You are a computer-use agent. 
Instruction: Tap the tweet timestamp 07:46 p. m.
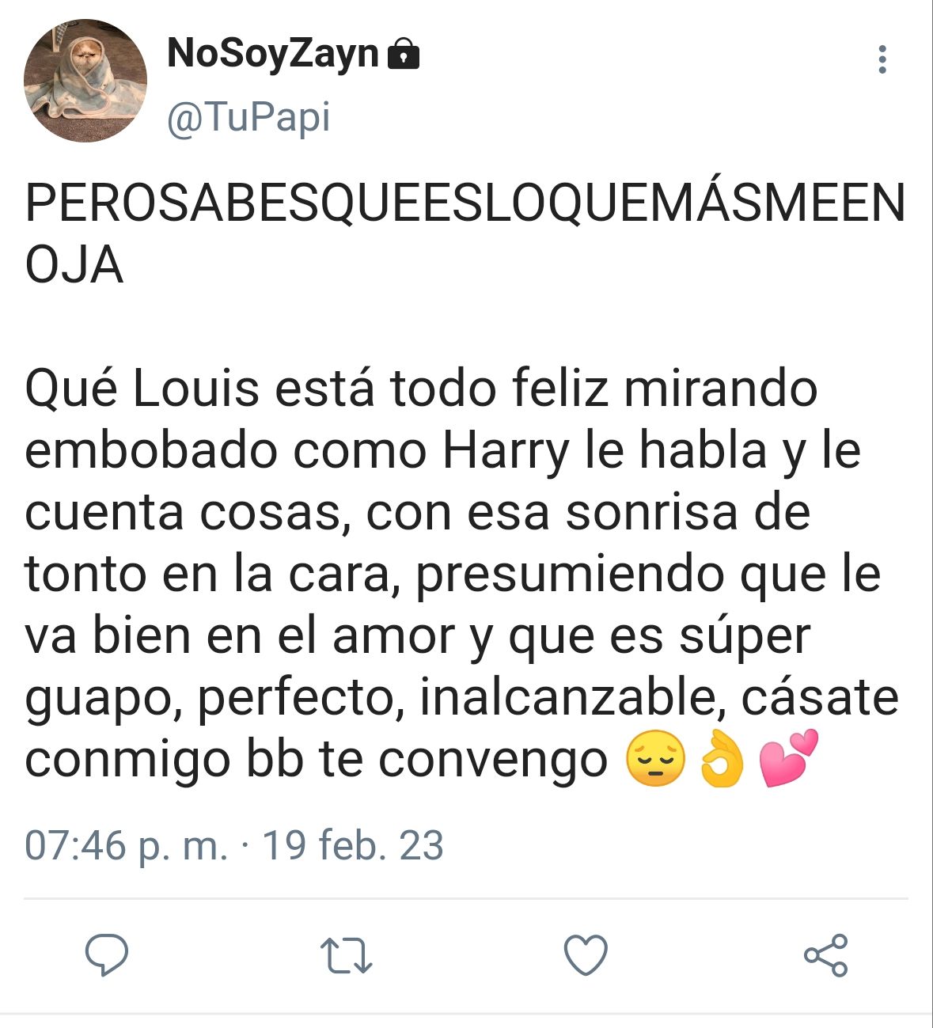coord(127,845)
